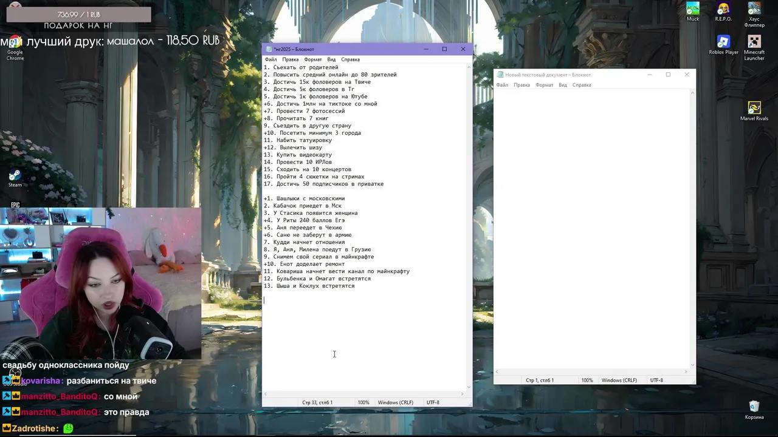Click chat username kovarisha
The image size is (778, 437).
tap(41, 381)
